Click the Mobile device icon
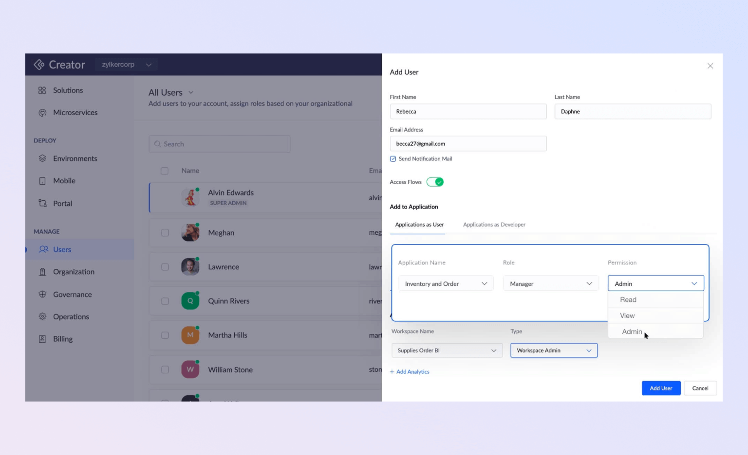Image resolution: width=748 pixels, height=455 pixels. click(x=42, y=181)
